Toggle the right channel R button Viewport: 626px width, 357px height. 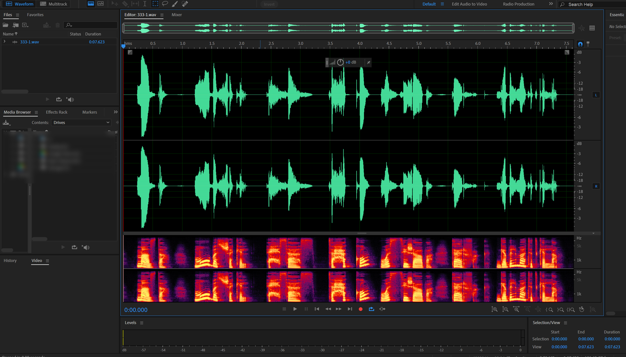596,186
